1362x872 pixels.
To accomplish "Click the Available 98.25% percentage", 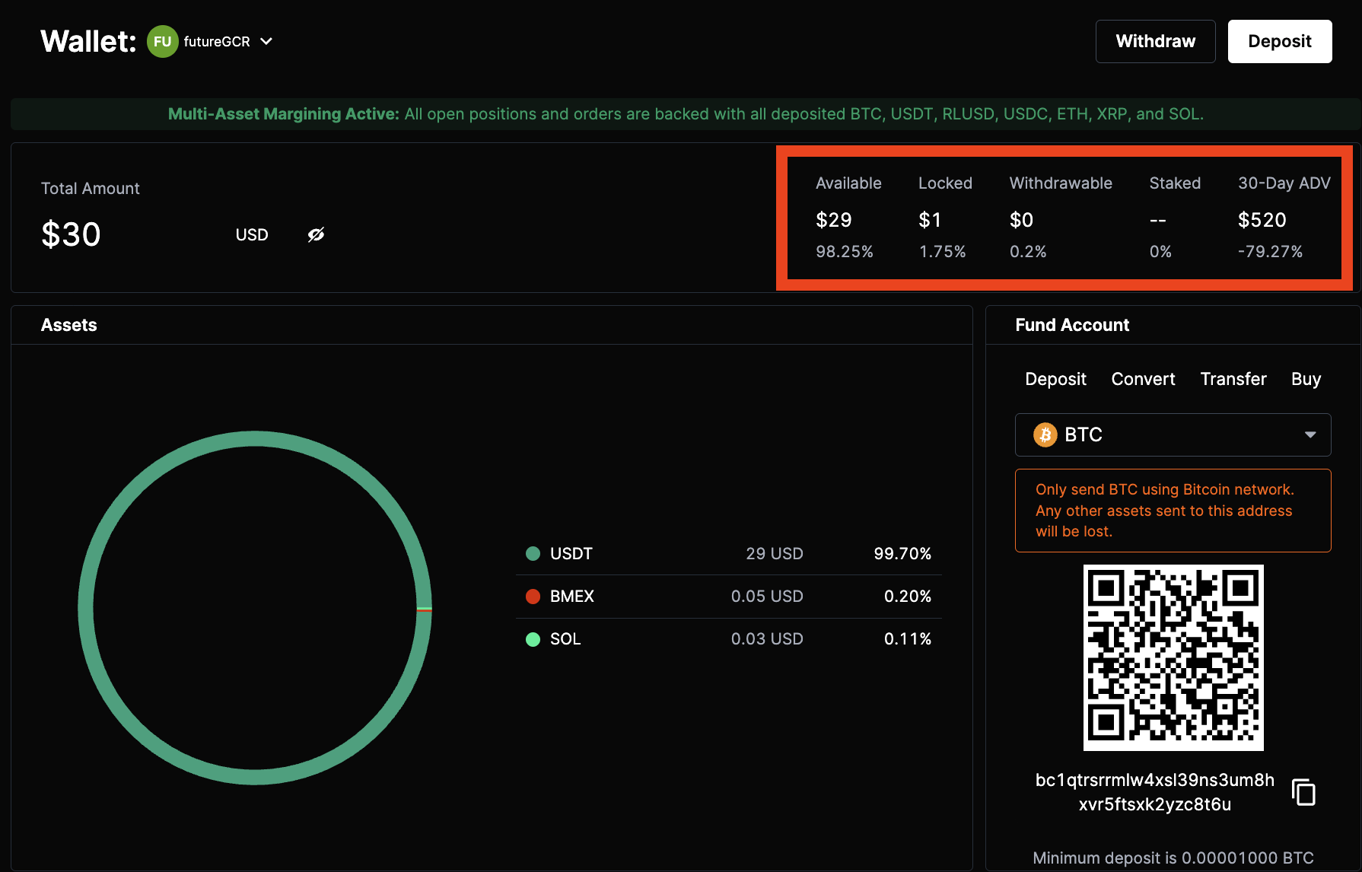I will [845, 251].
